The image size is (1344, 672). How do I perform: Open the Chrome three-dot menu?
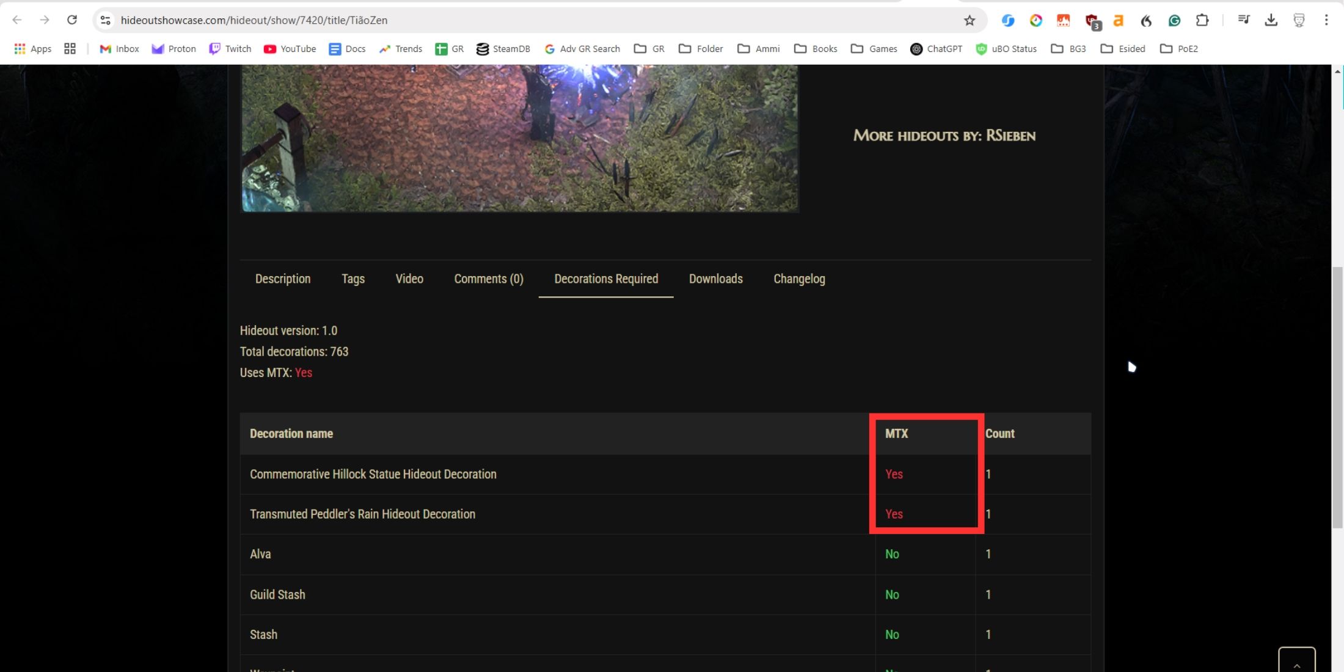[x=1326, y=20]
